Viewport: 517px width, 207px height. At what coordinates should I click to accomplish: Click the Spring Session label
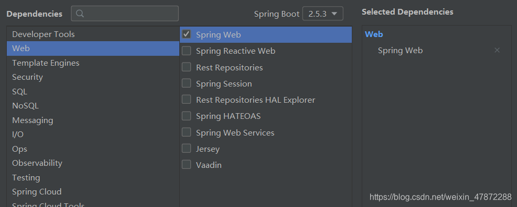click(224, 84)
